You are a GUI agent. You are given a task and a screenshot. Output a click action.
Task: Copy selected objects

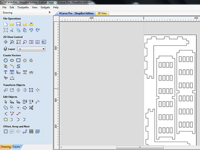[18, 30]
